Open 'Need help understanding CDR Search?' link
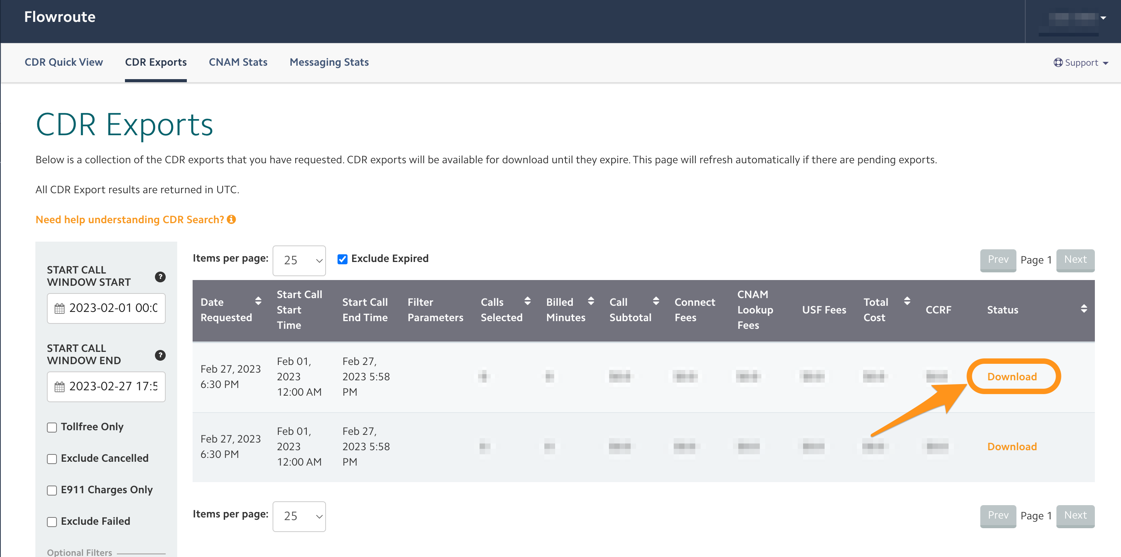The image size is (1121, 557). click(x=130, y=220)
